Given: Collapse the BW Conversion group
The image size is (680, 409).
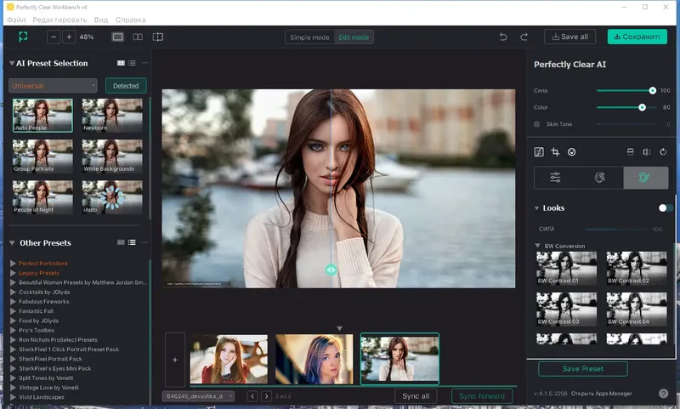Looking at the screenshot, I should click(x=537, y=246).
